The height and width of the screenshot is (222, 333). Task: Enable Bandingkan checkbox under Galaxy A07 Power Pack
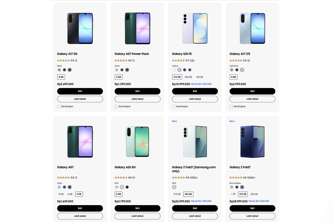pyautogui.click(x=116, y=107)
